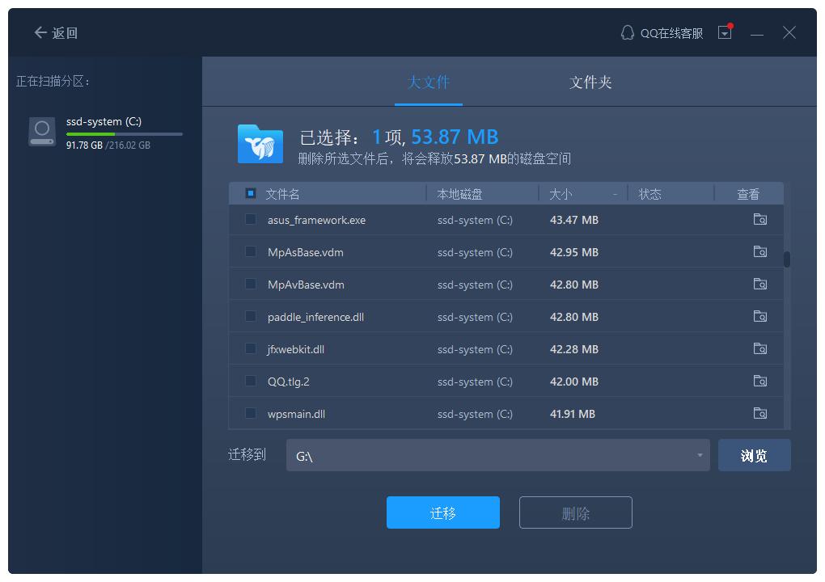Image resolution: width=825 pixels, height=582 pixels.
Task: Open QQ online customer service
Action: click(662, 33)
